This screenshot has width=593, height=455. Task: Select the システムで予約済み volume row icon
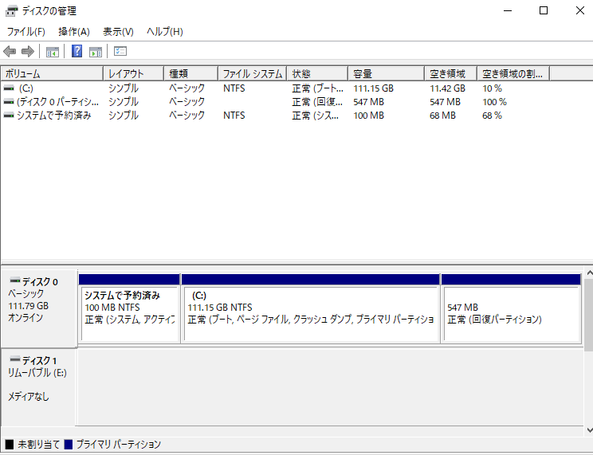(9, 116)
